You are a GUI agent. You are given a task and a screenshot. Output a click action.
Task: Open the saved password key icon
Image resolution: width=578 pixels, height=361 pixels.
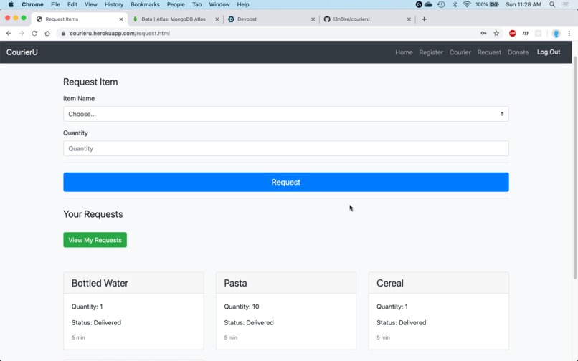[x=483, y=33]
